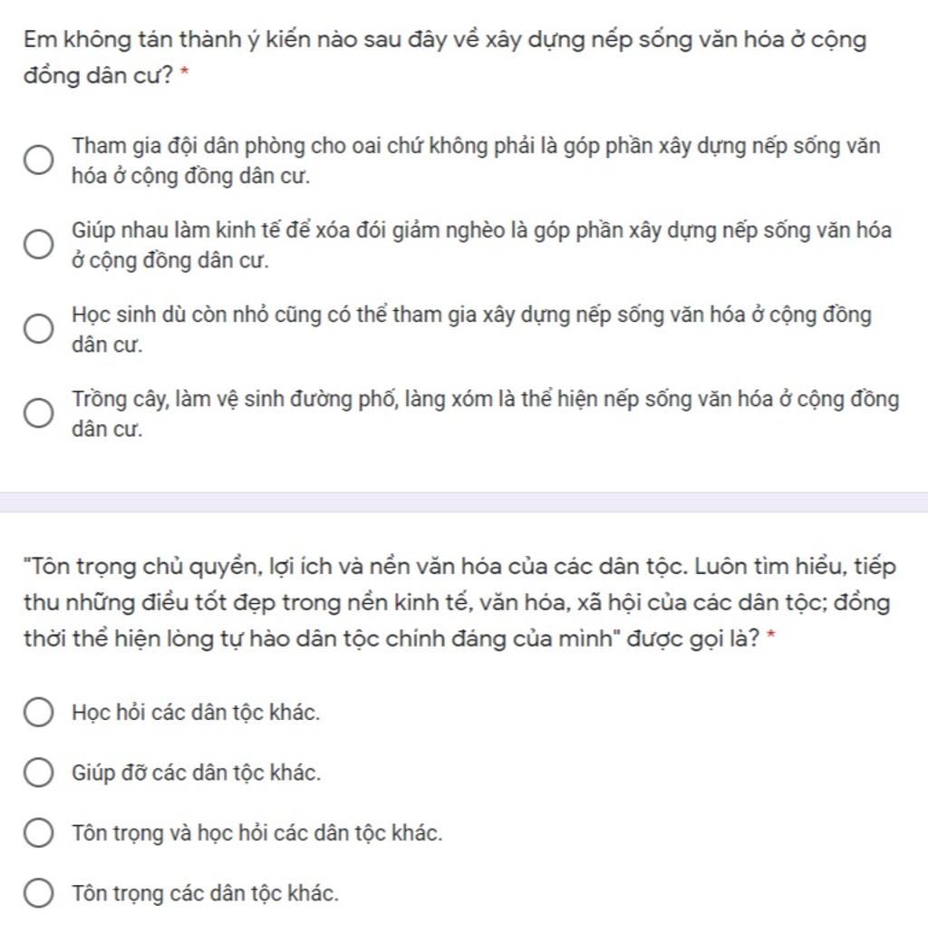
Task: Click the red asterisk after 'được gọi là?'
Action: 771,637
